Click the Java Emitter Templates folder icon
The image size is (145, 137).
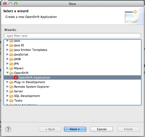11,50
